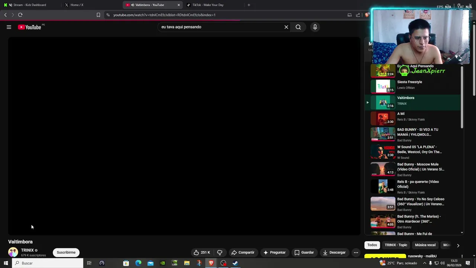Click the Windows Buscar search box
The width and height of the screenshot is (476, 268).
(48, 263)
